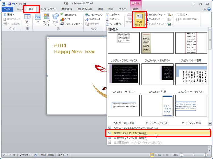Switch to the 書式 tab
The height and width of the screenshot is (159, 213).
click(136, 9)
